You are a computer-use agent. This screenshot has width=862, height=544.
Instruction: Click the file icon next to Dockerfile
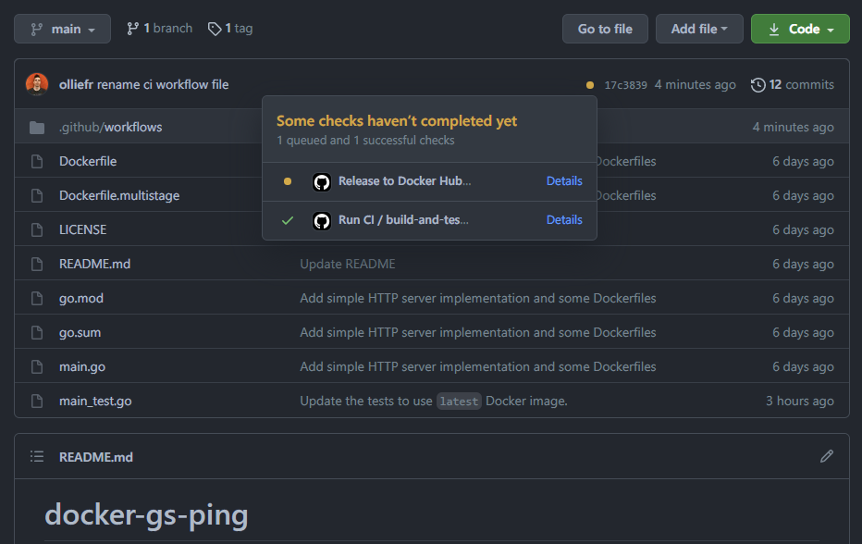36,161
